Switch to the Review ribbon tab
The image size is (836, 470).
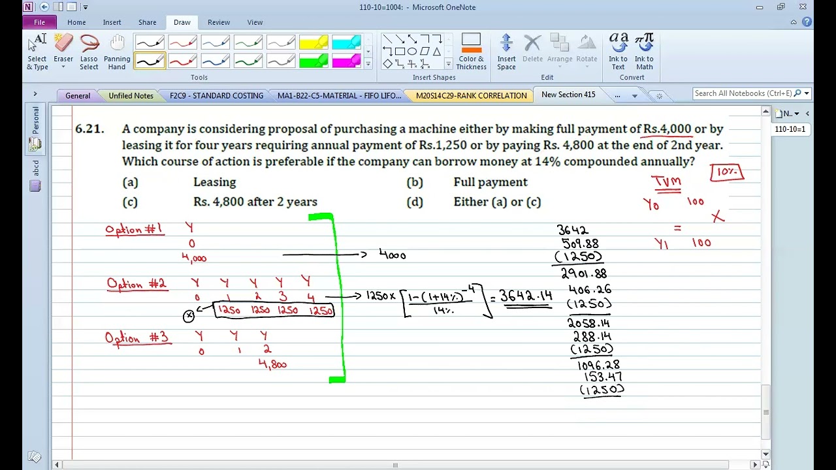coord(219,22)
